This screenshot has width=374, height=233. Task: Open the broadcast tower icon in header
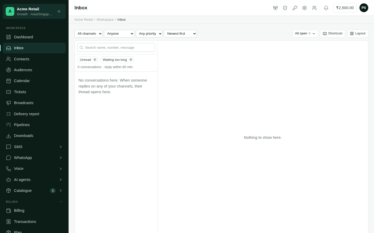point(275,8)
